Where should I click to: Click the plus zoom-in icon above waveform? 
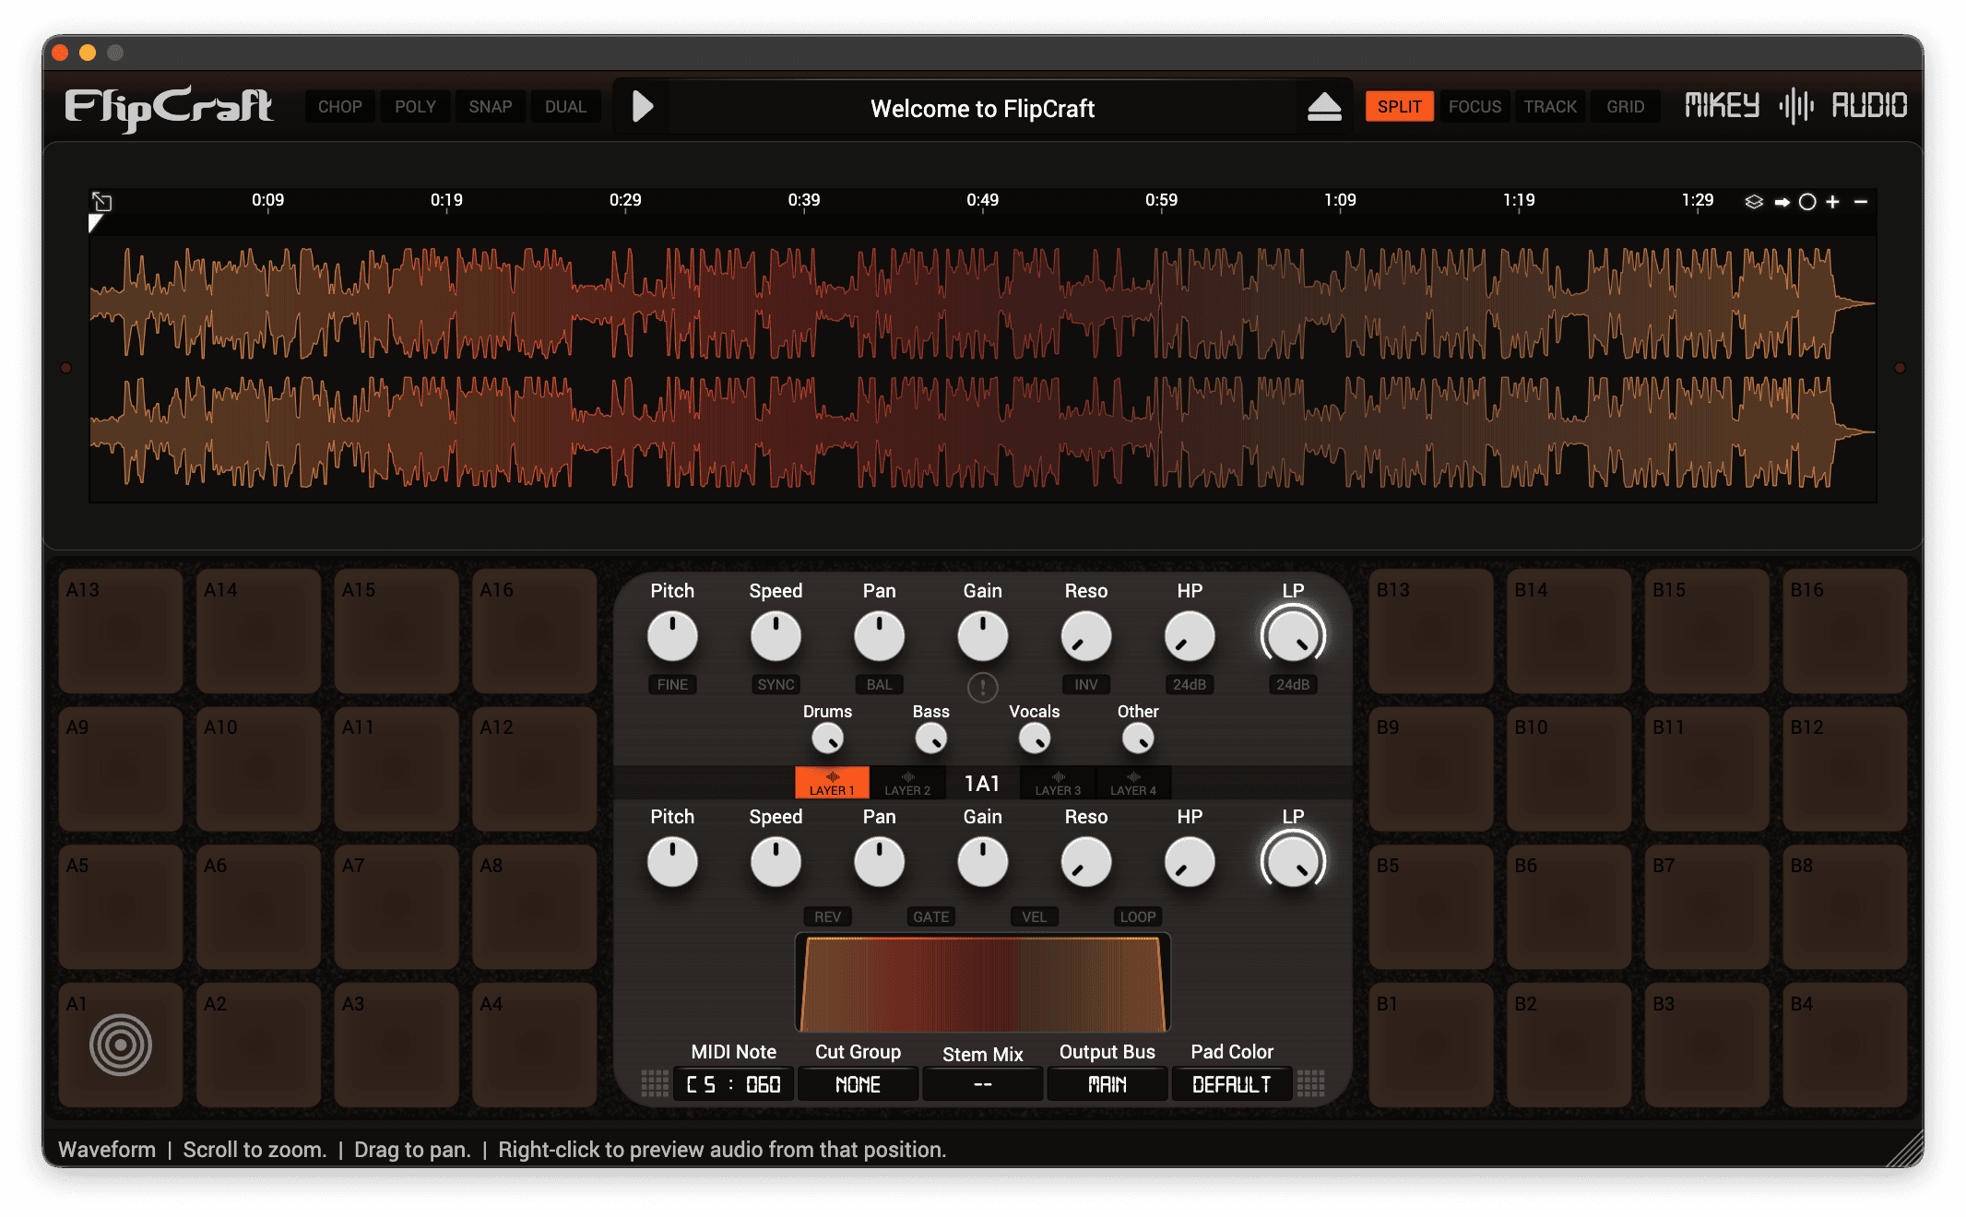1833,202
